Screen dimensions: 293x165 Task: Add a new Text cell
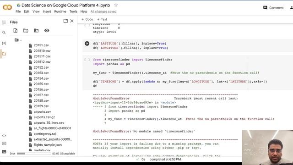[x=102, y=19]
